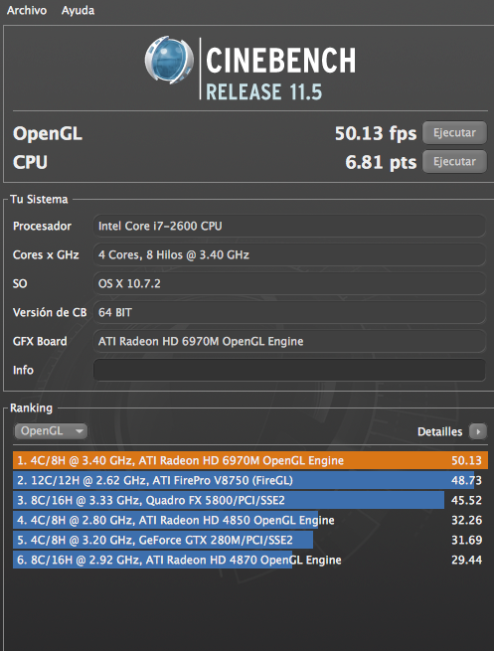Select the Cores x GHz field
Screen dimensions: 494x651
(289, 254)
